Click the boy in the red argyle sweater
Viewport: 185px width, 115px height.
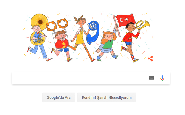(x=61, y=44)
